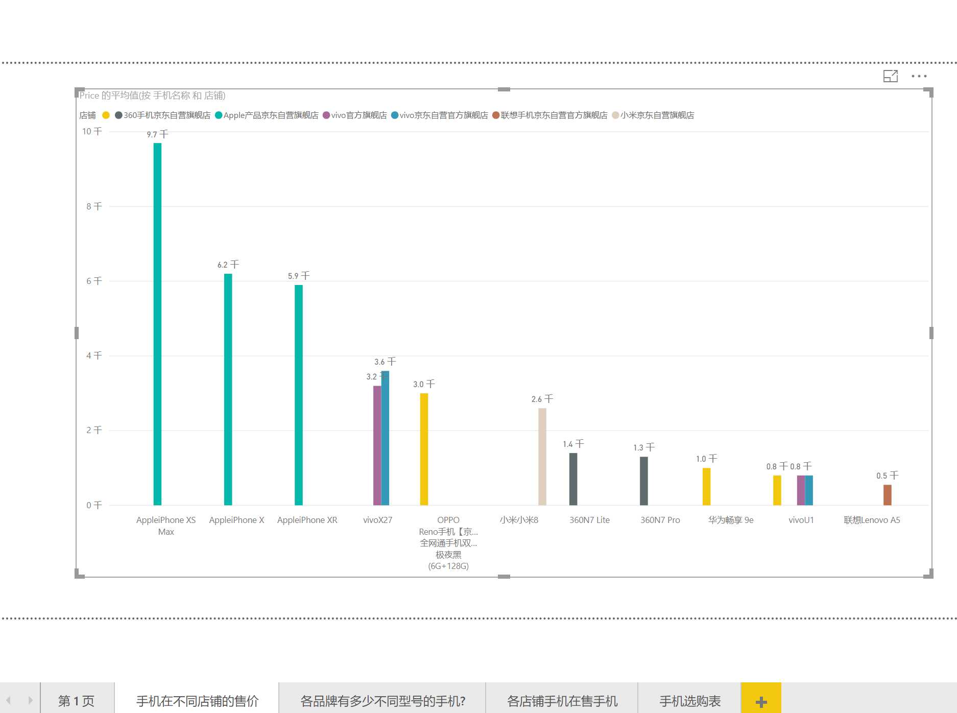The height and width of the screenshot is (713, 957).
Task: Open focus mode for the chart
Action: (x=890, y=76)
